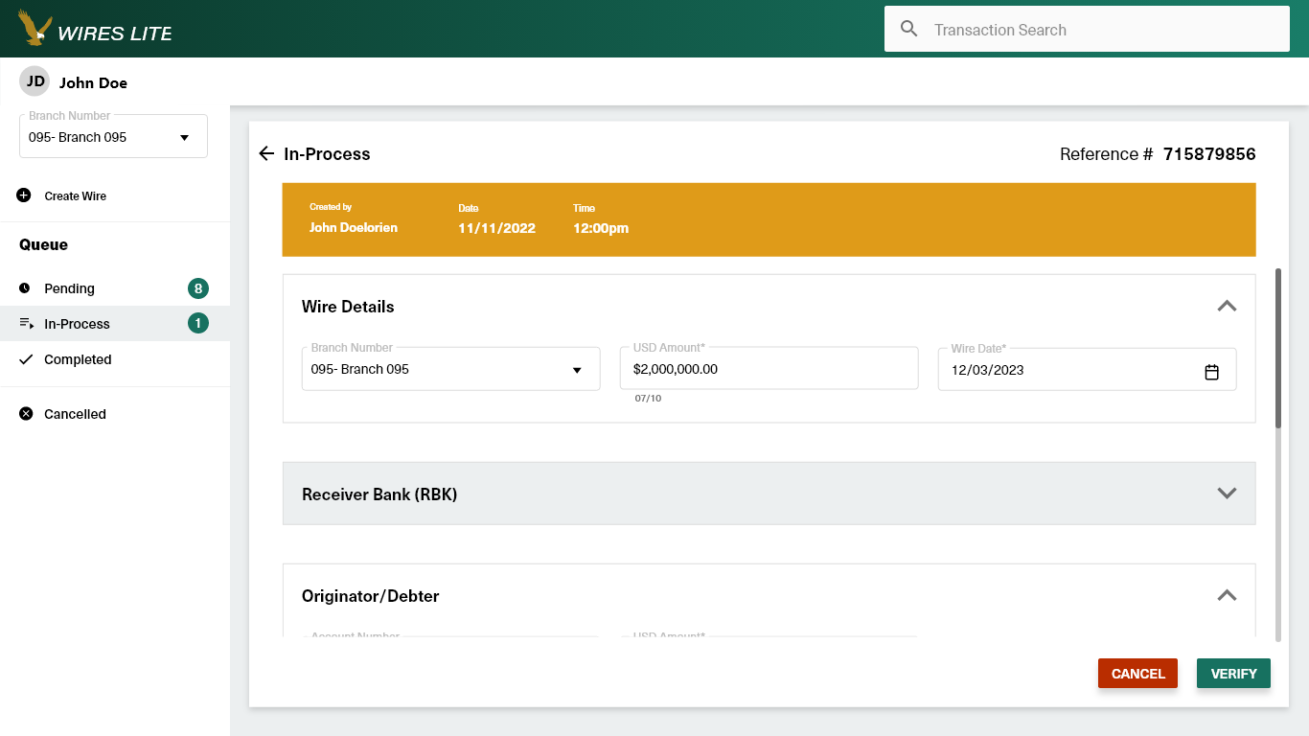
Task: Open the Pending queue
Action: [x=70, y=288]
